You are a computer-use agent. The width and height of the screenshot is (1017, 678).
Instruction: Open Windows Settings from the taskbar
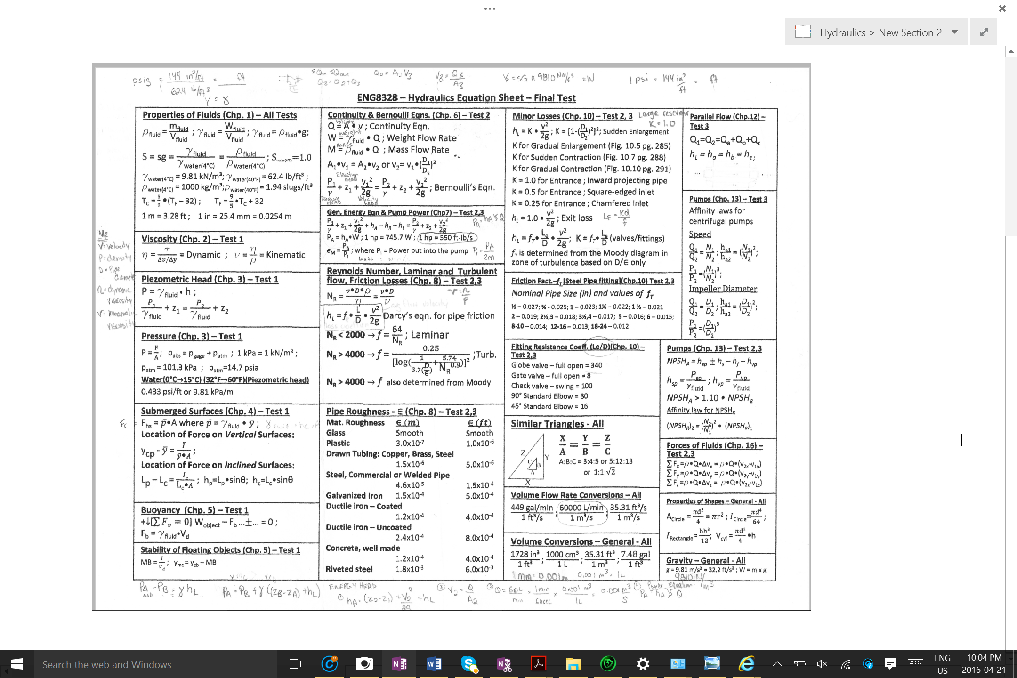(x=642, y=663)
